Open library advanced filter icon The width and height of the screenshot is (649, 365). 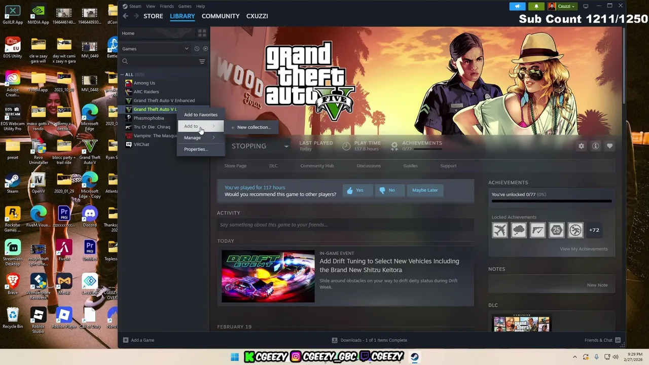tap(202, 61)
